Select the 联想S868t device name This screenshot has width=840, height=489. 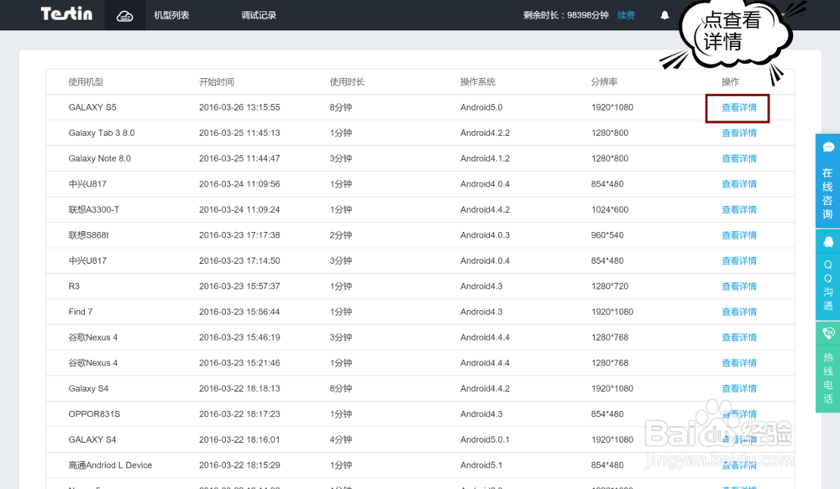coord(88,235)
